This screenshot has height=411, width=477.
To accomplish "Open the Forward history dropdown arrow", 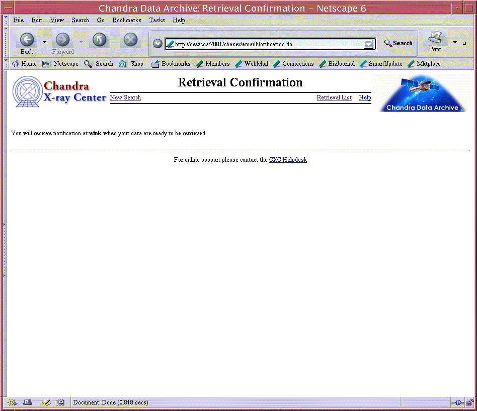I will [81, 42].
